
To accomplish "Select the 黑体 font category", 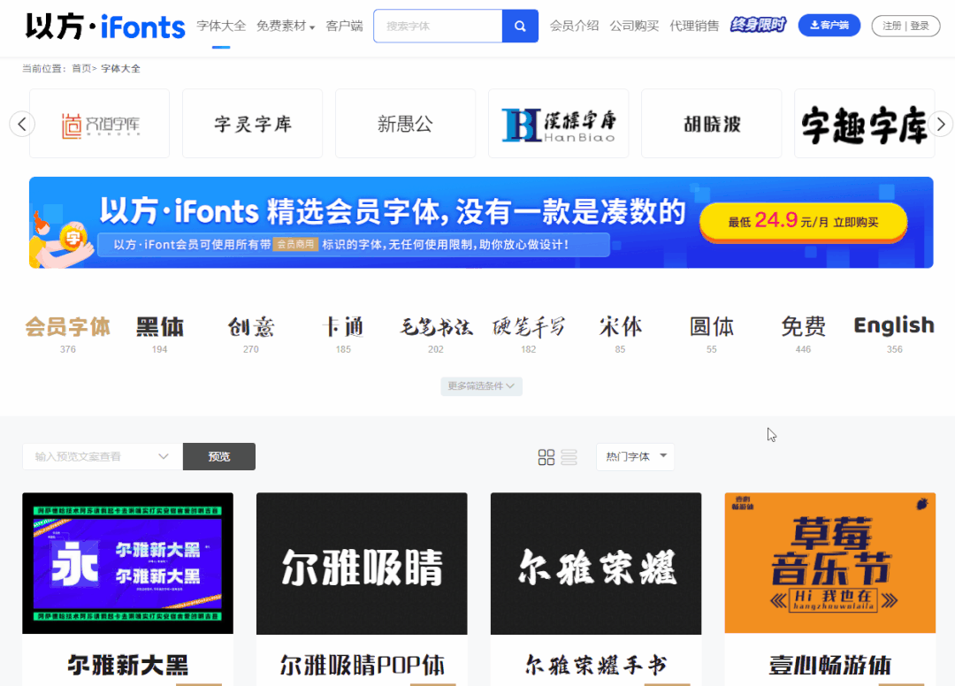I will click(159, 333).
